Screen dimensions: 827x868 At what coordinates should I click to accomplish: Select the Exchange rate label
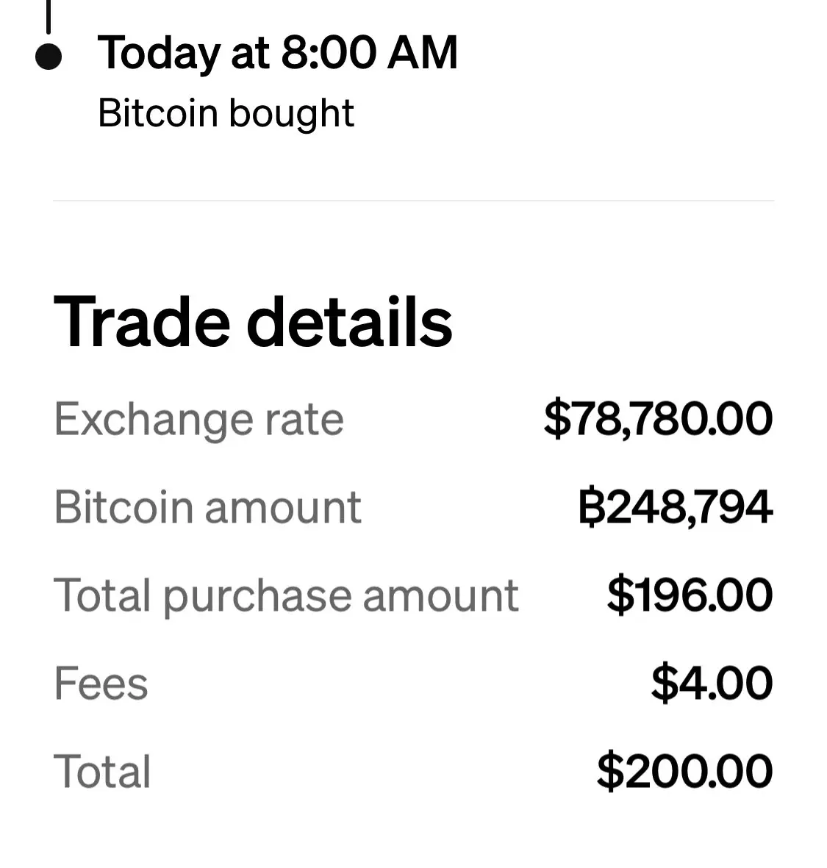coord(198,420)
